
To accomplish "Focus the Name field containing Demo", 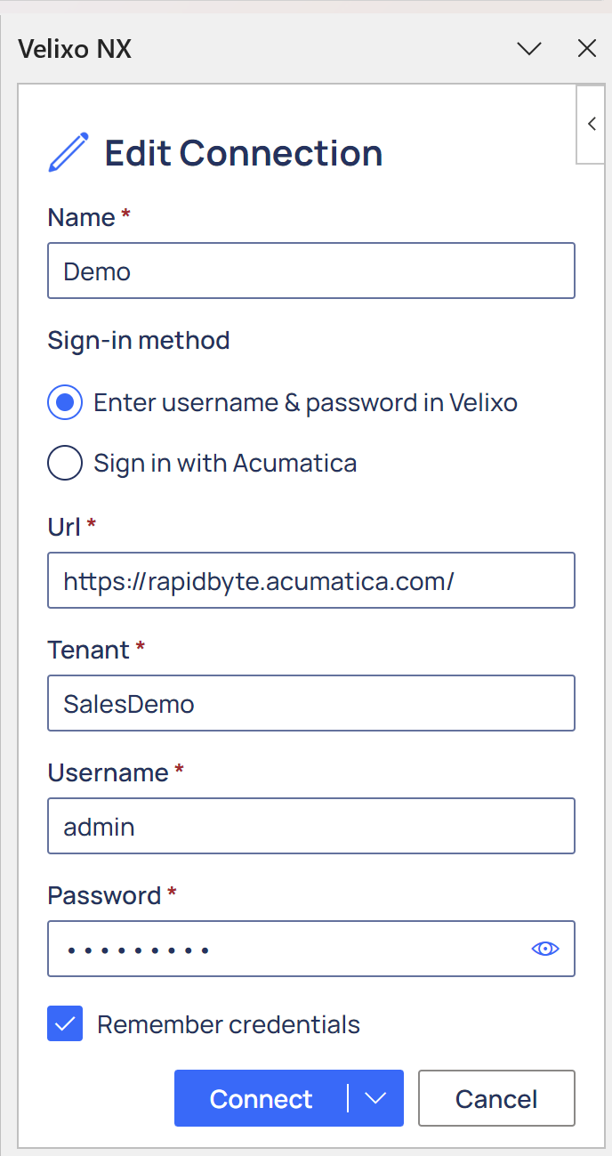I will 311,271.
